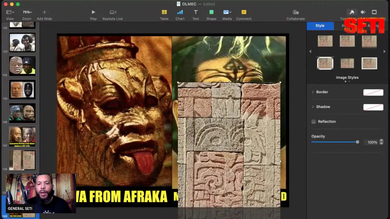Click the green window zoom button
The width and height of the screenshot is (390, 219).
pyautogui.click(x=18, y=4)
